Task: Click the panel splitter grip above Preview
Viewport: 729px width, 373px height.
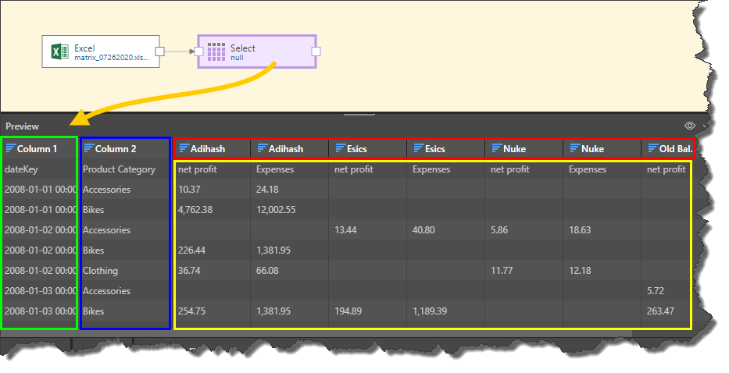Action: (359, 114)
